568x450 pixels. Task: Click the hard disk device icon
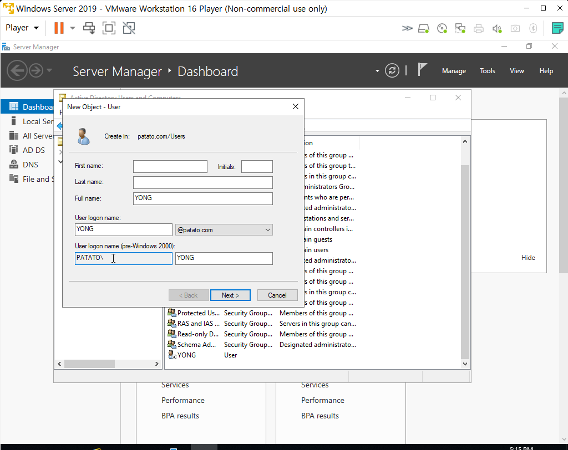pos(424,28)
